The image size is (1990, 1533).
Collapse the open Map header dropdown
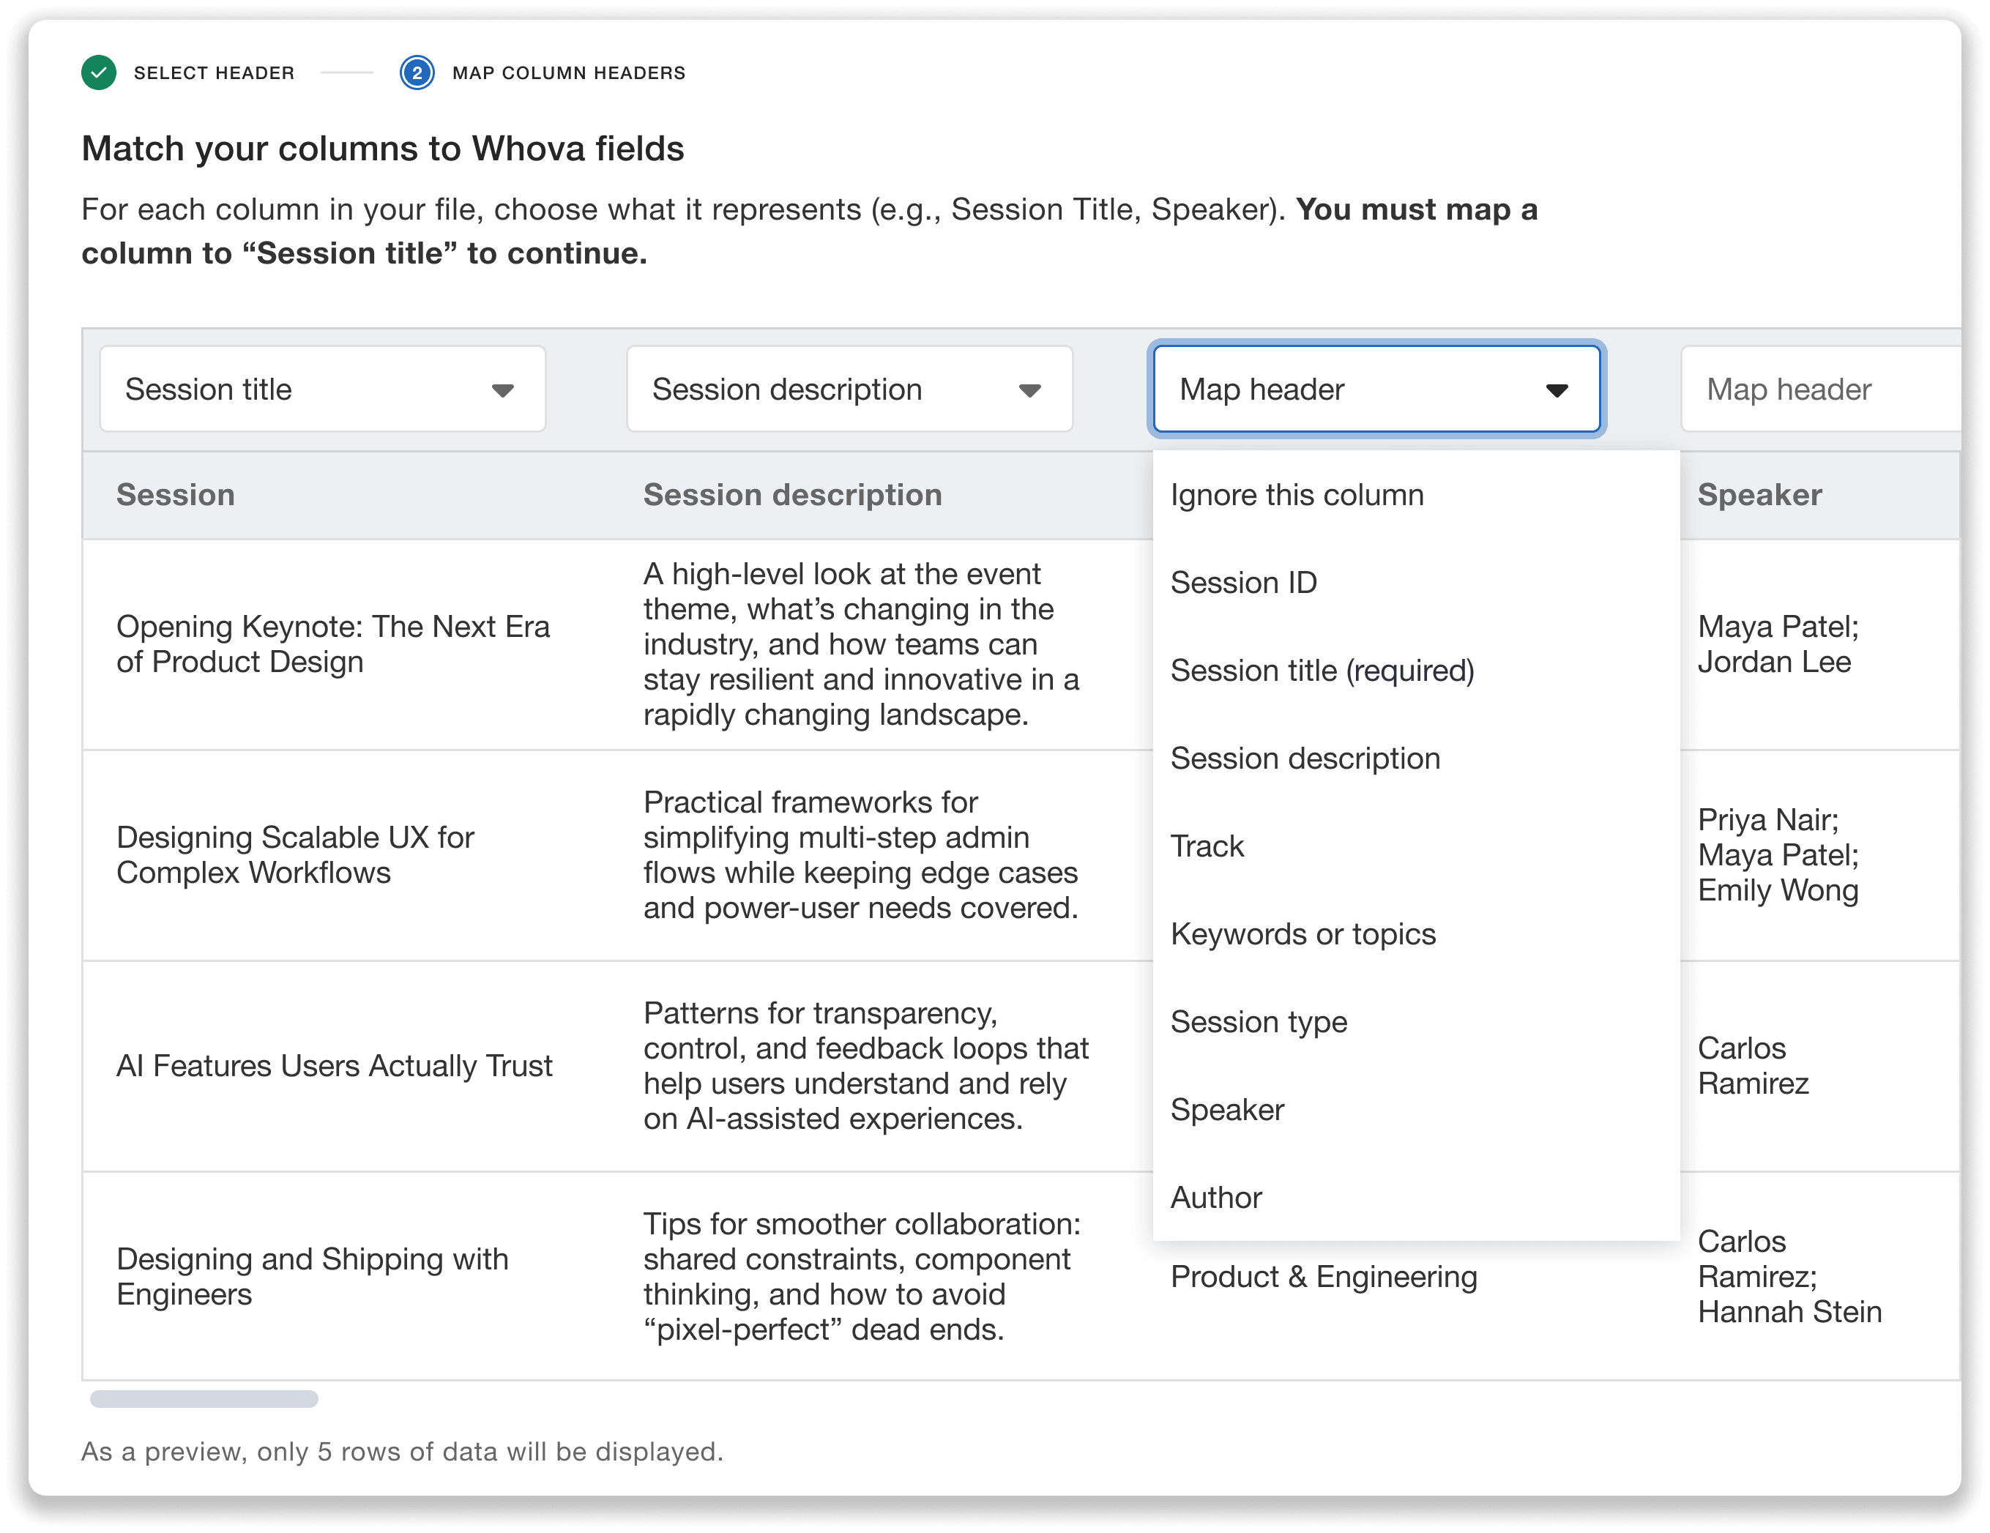[1376, 389]
